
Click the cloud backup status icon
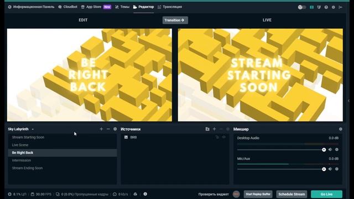point(135,194)
